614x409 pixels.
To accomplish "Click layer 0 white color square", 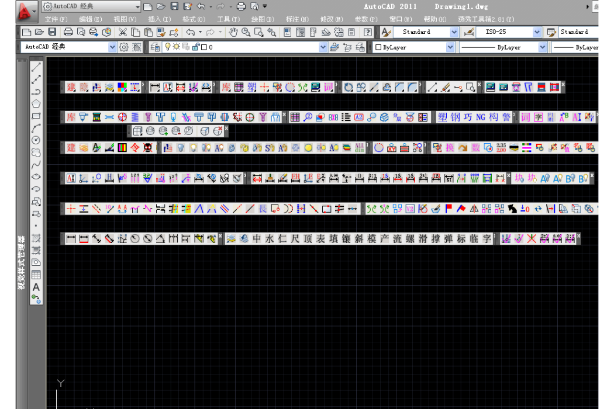I will click(204, 47).
